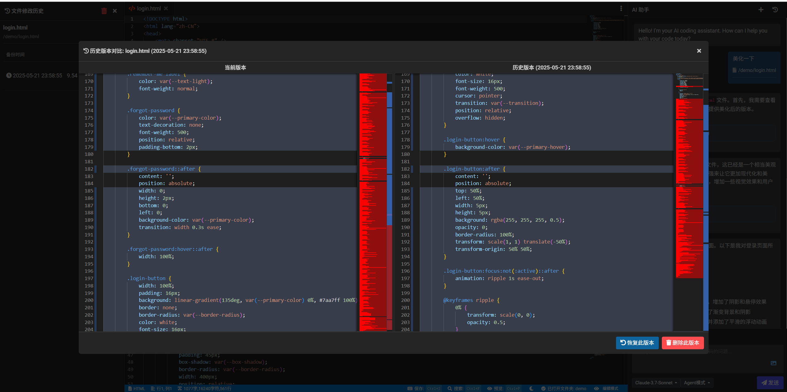787x392 pixels.
Task: Click the trash icon in 文件修改历史 panel
Action: tap(104, 11)
